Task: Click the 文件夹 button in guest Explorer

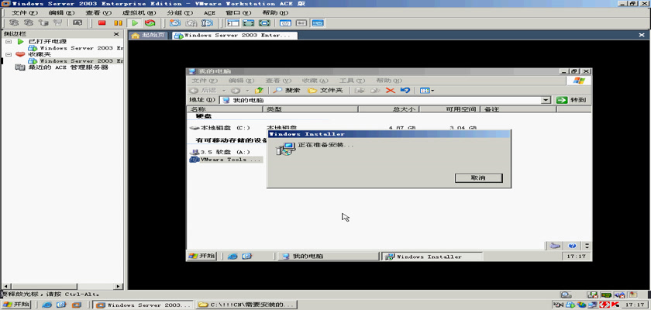Action: [x=325, y=90]
